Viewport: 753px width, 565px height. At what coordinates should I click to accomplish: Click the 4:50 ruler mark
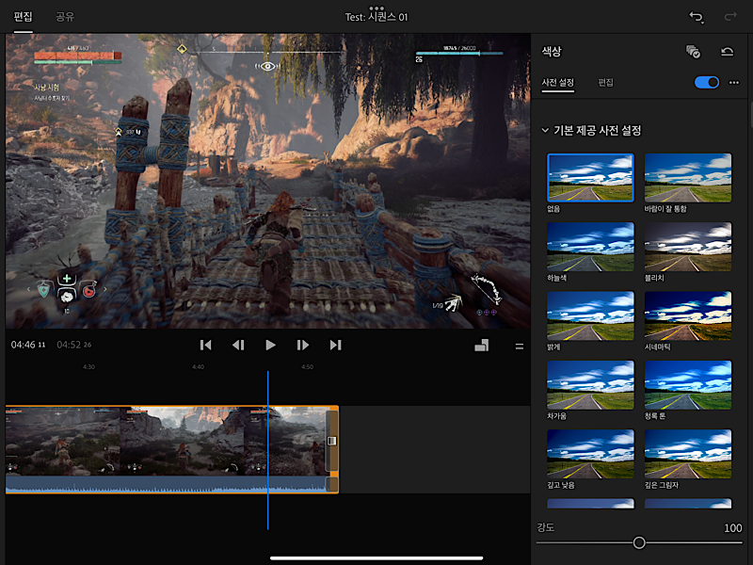click(x=308, y=366)
